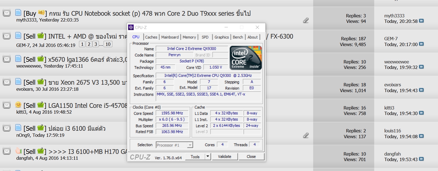This screenshot has width=438, height=171.
Task: Click the Validate button in CPU-Z
Action: (x=225, y=157)
